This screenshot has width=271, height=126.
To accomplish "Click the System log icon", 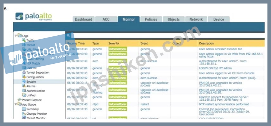I will coord(24,81).
